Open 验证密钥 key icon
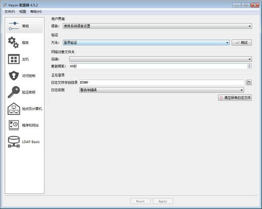 pyautogui.click(x=14, y=92)
